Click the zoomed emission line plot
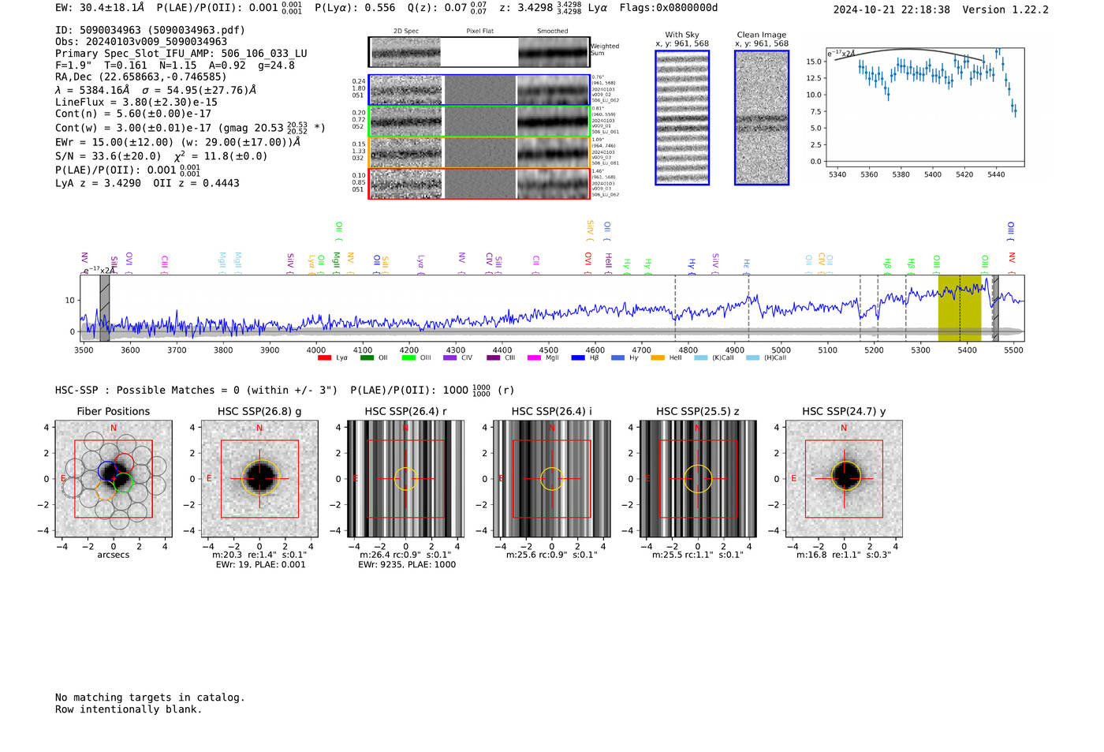The width and height of the screenshot is (1104, 752). point(925,107)
